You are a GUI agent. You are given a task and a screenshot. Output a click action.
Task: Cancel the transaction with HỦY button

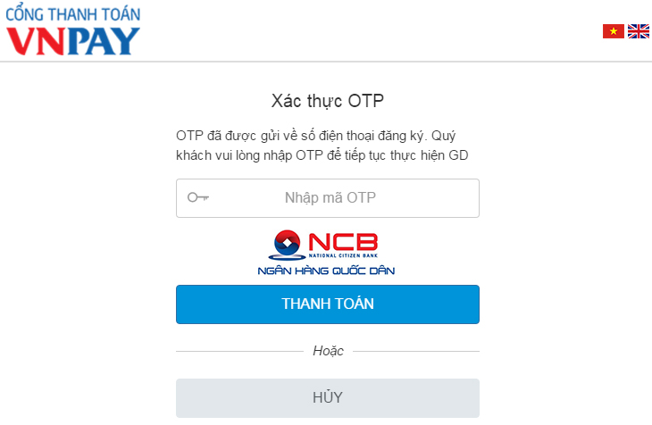point(328,397)
